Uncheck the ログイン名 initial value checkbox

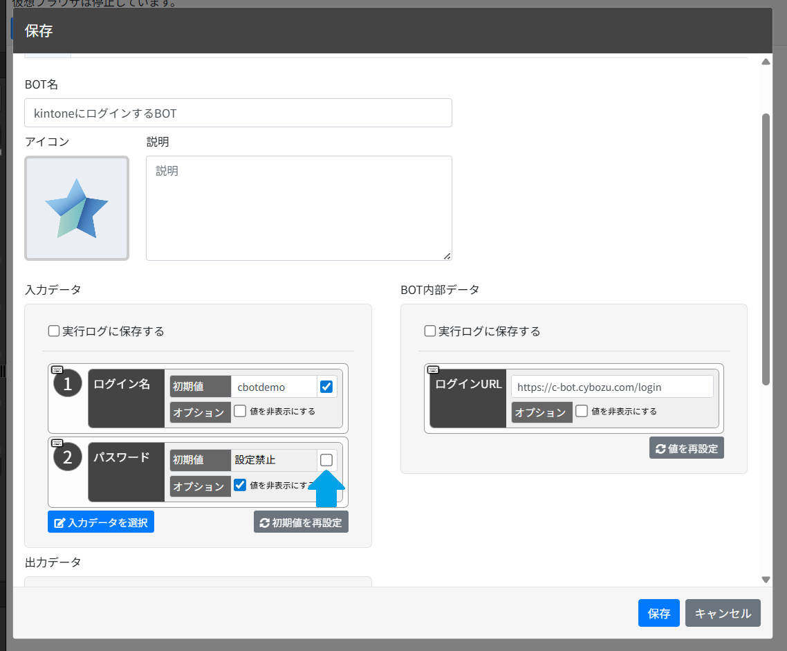point(326,387)
